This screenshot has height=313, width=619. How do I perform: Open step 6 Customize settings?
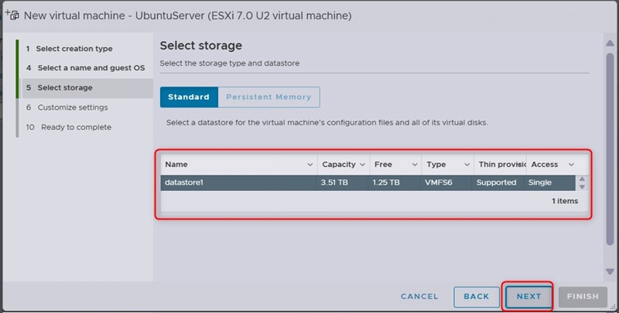(x=72, y=107)
